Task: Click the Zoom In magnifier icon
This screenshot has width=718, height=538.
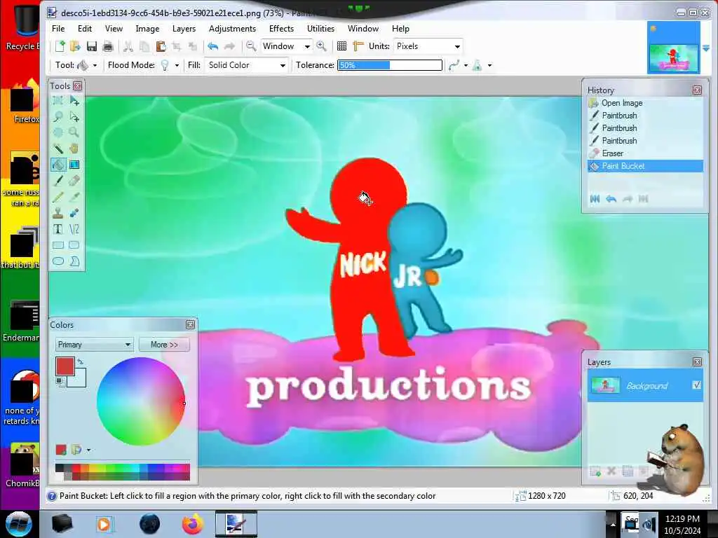Action: [321, 46]
